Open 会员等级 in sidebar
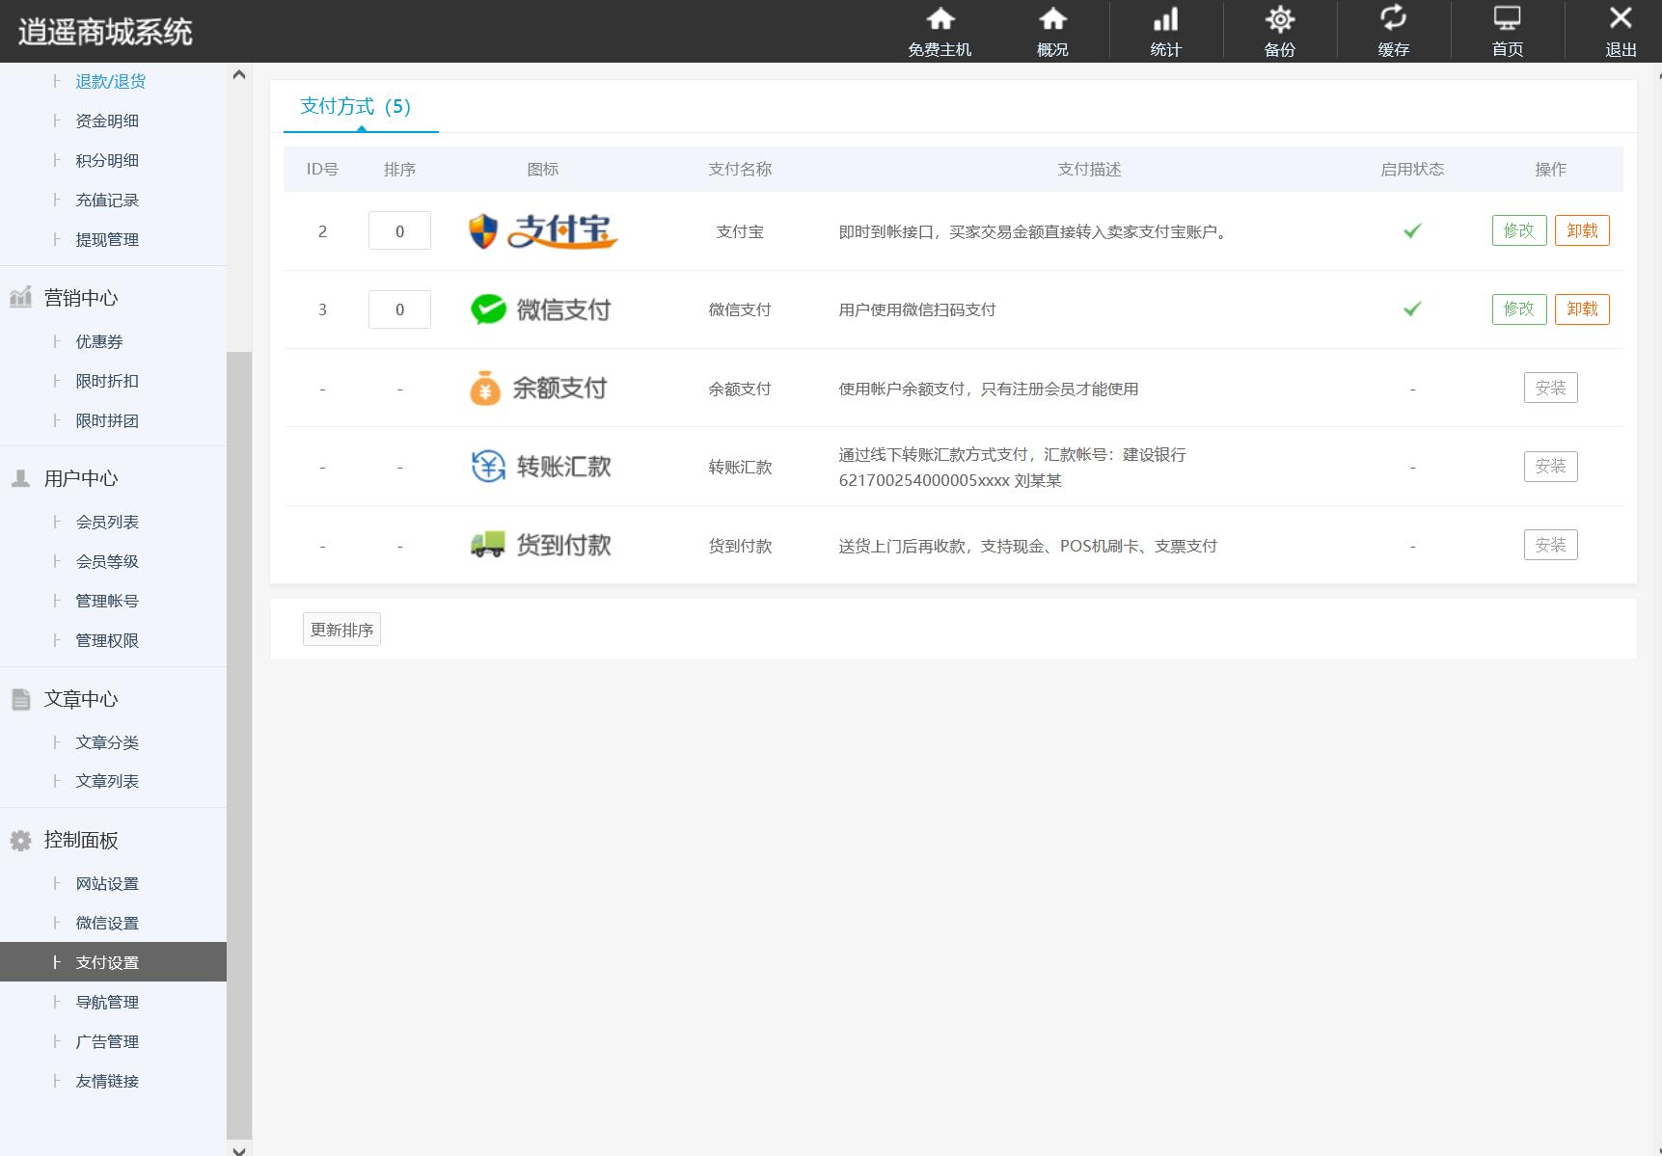The width and height of the screenshot is (1662, 1156). pyautogui.click(x=107, y=562)
